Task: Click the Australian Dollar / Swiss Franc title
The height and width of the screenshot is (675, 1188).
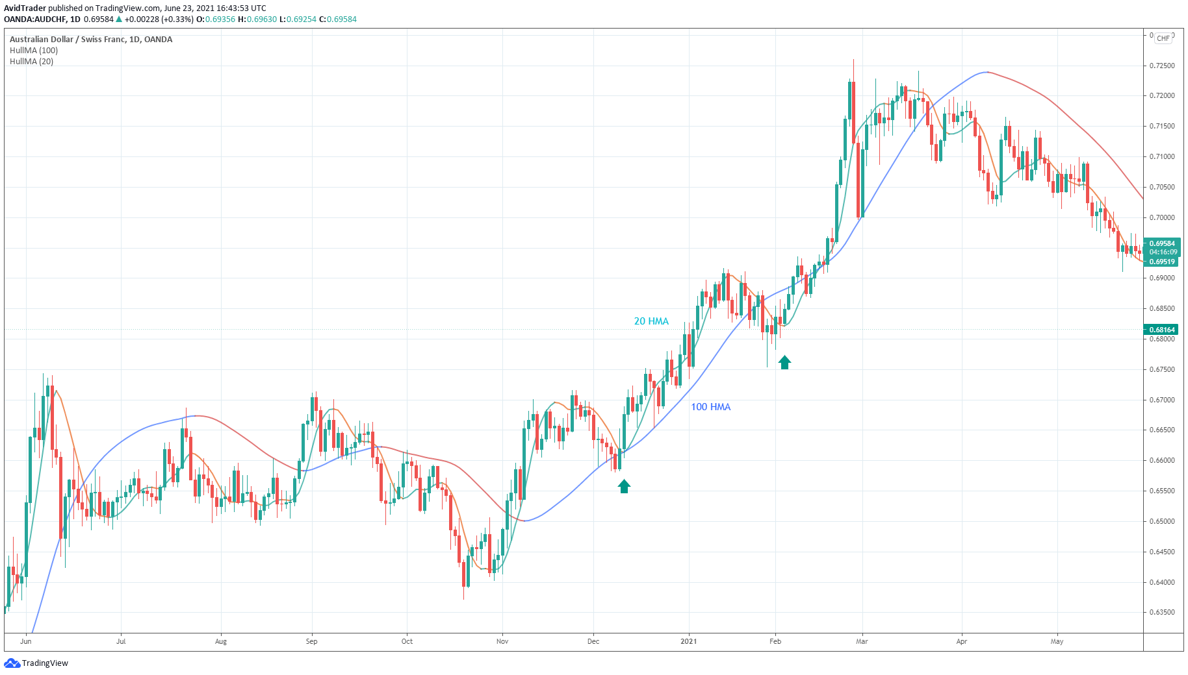Action: (91, 39)
